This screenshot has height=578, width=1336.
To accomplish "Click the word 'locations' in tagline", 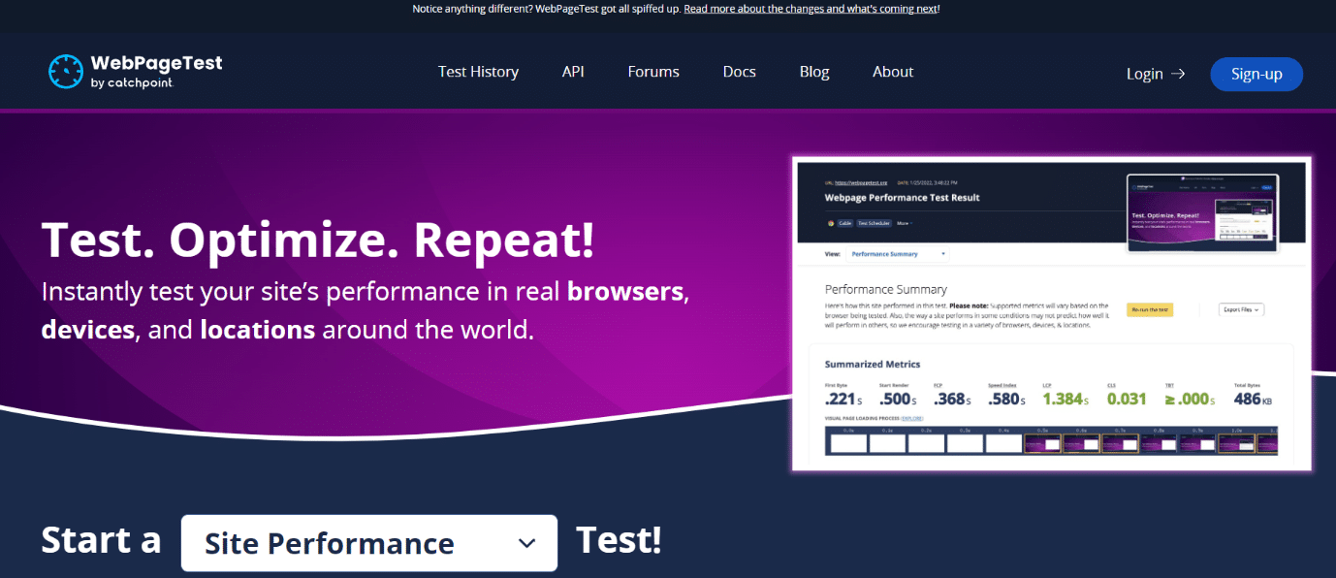I will tap(258, 330).
